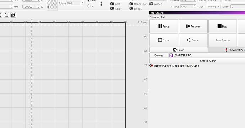Click the minus document toolbar icon
The width and height of the screenshot is (245, 128).
click(x=6, y=15)
